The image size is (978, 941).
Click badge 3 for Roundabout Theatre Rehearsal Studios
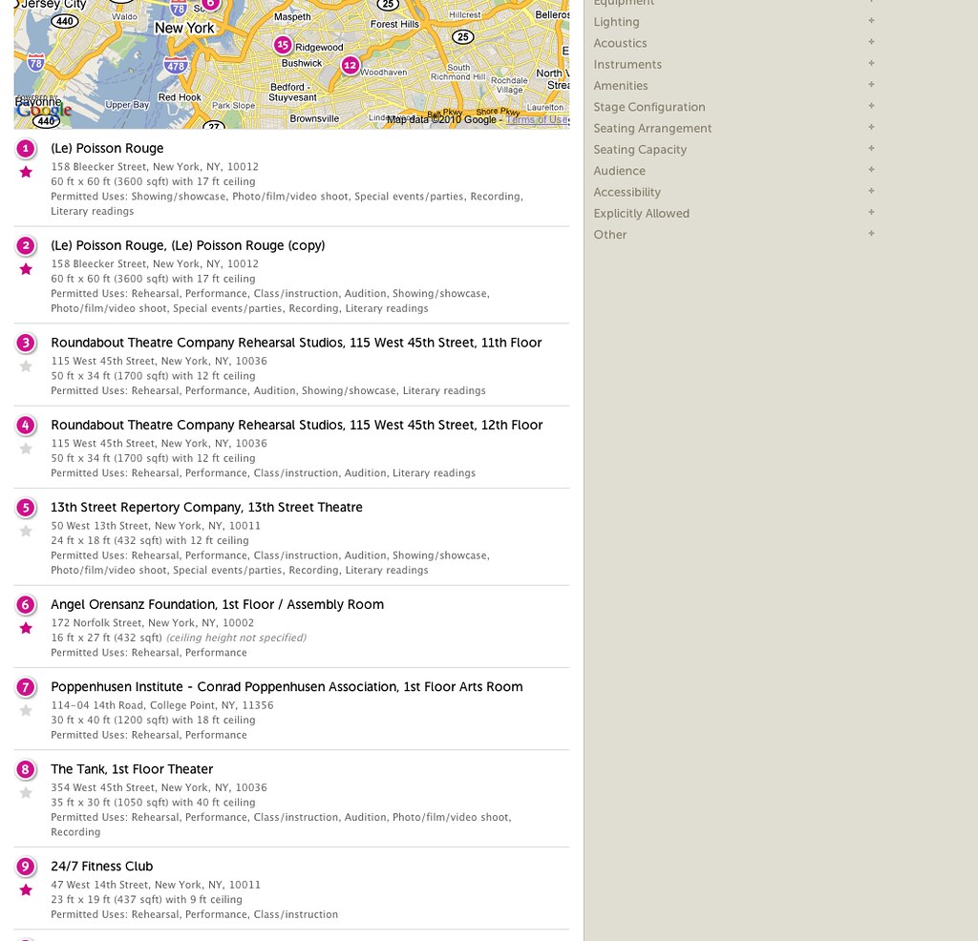(x=25, y=343)
